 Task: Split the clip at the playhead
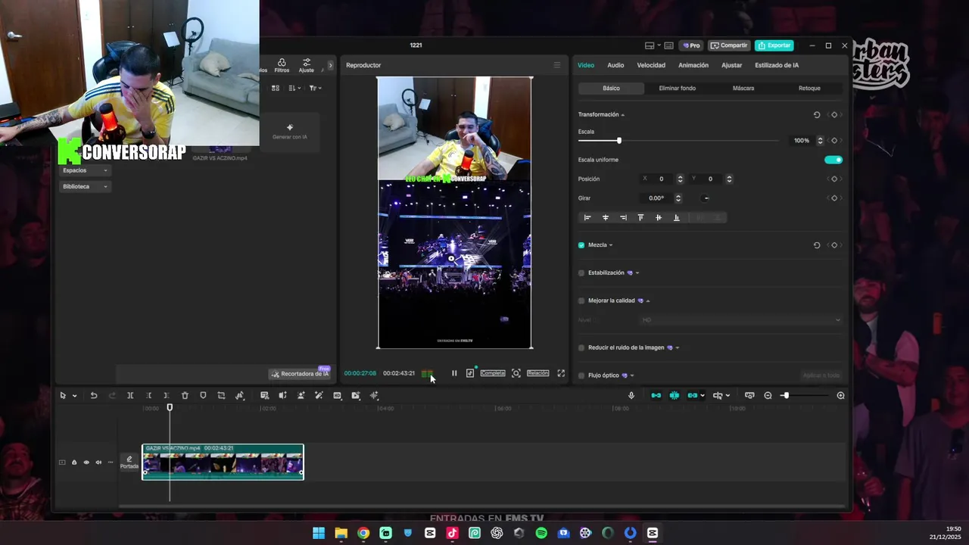[130, 395]
